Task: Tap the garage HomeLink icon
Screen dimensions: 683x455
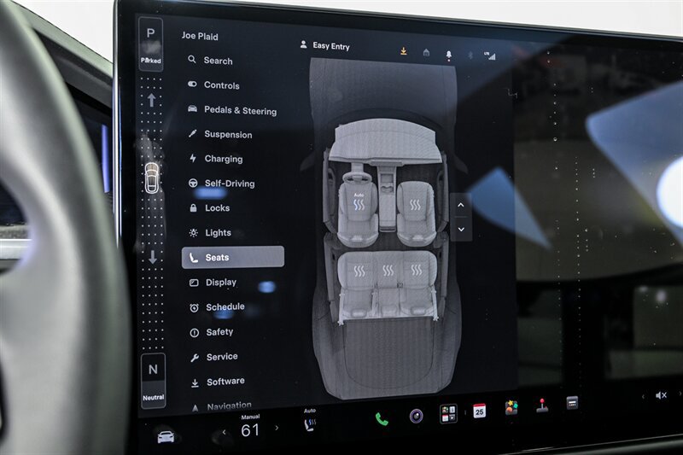Action: click(426, 53)
